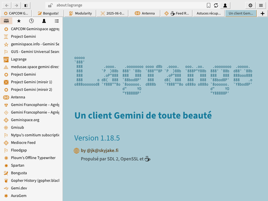Open Project Gemini (miroir 1) bookmark

click(31, 82)
